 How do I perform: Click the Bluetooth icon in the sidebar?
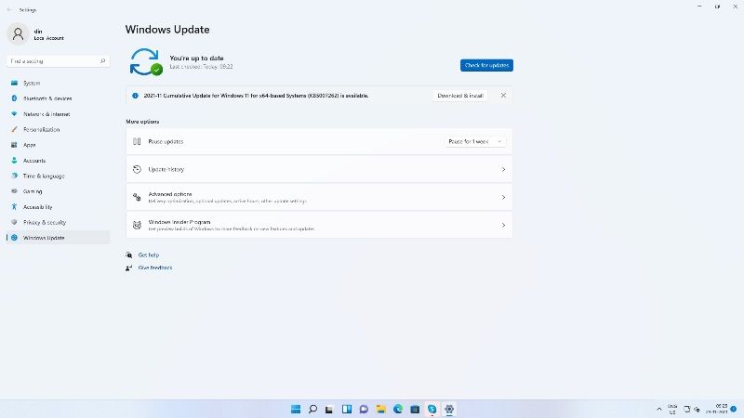(x=14, y=98)
